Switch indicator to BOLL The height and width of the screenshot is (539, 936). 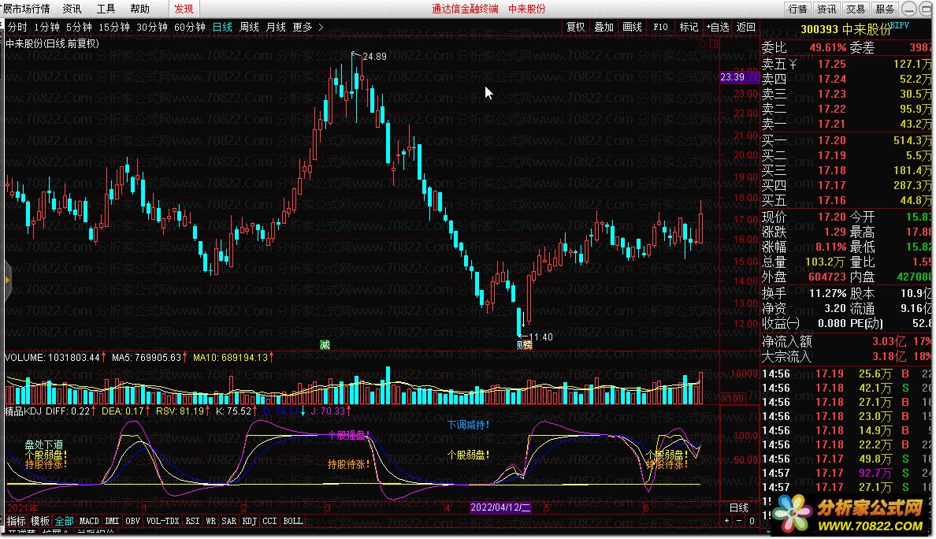tap(292, 521)
